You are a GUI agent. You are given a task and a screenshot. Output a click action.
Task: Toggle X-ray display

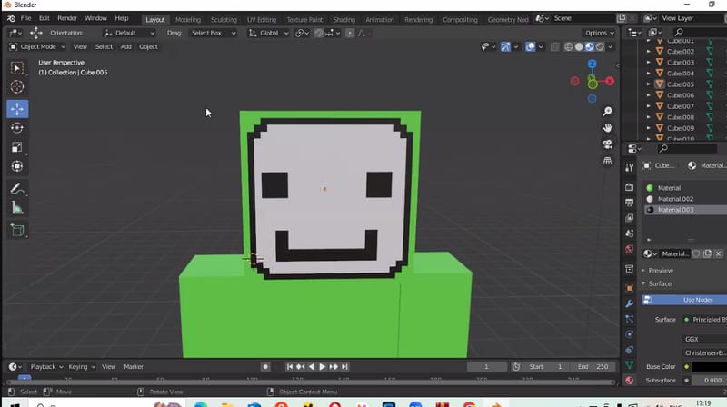554,47
